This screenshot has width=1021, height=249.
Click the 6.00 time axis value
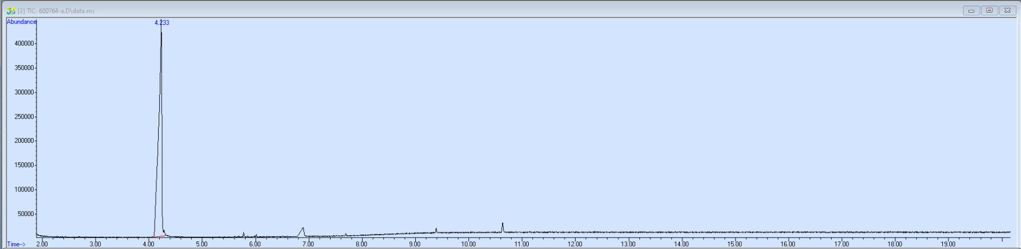pyautogui.click(x=255, y=244)
